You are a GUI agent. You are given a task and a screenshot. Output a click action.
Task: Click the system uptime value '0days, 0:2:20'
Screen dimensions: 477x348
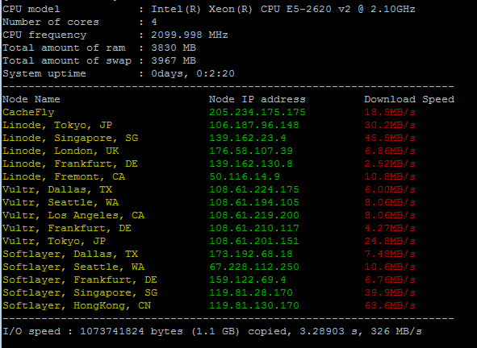coord(193,74)
